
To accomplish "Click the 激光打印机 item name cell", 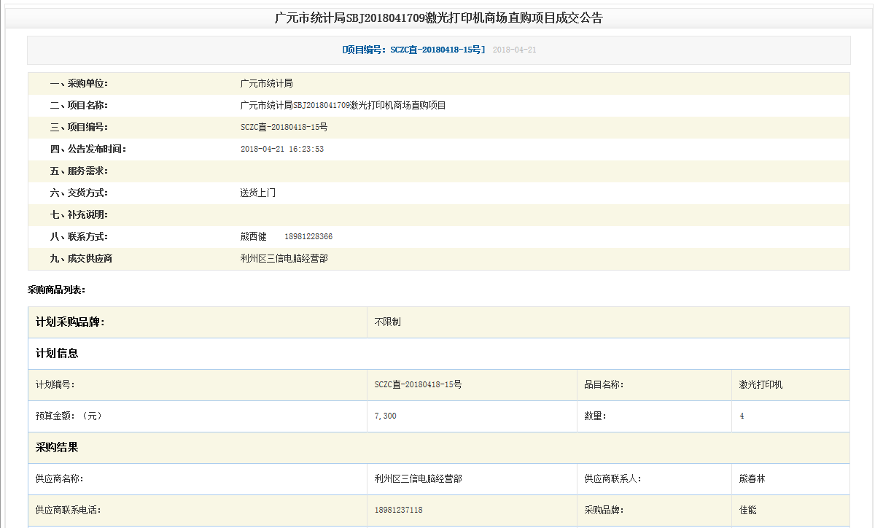I will [x=761, y=384].
